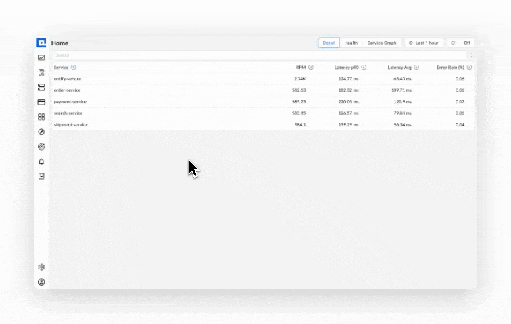Click the 159.19 ms latency value
511x324 pixels.
(x=348, y=124)
